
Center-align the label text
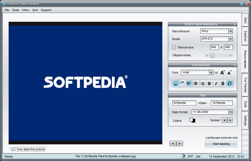pyautogui.click(x=196, y=83)
